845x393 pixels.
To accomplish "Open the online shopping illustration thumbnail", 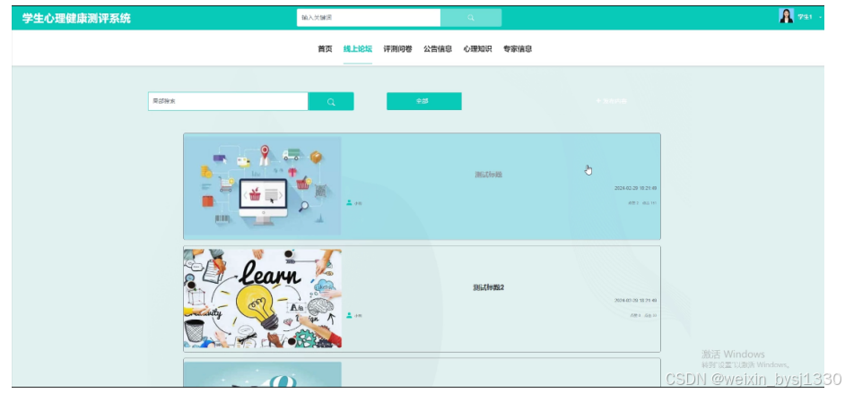I will (263, 186).
